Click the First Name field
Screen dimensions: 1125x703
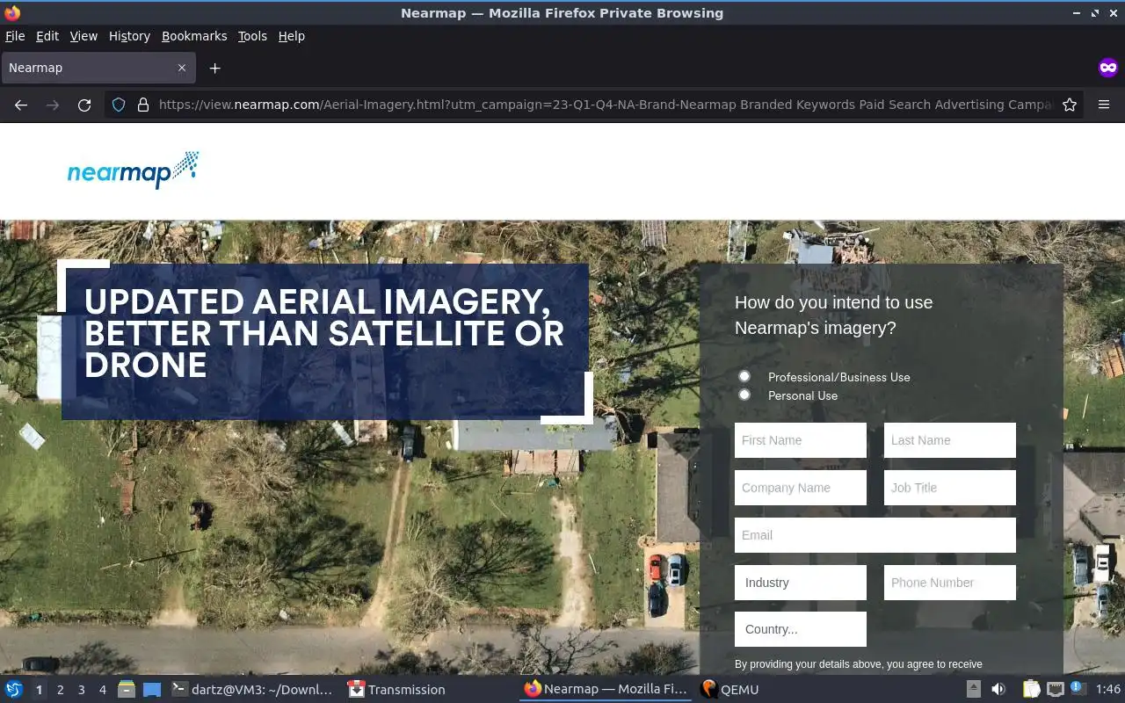pos(801,440)
